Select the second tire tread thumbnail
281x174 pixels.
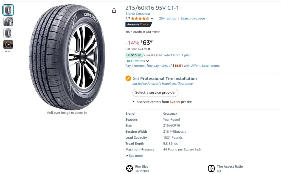coord(8,22)
